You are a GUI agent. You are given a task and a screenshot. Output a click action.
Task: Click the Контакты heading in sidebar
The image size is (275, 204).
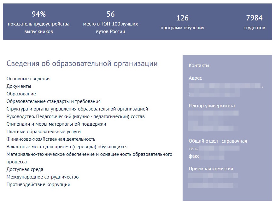point(199,65)
